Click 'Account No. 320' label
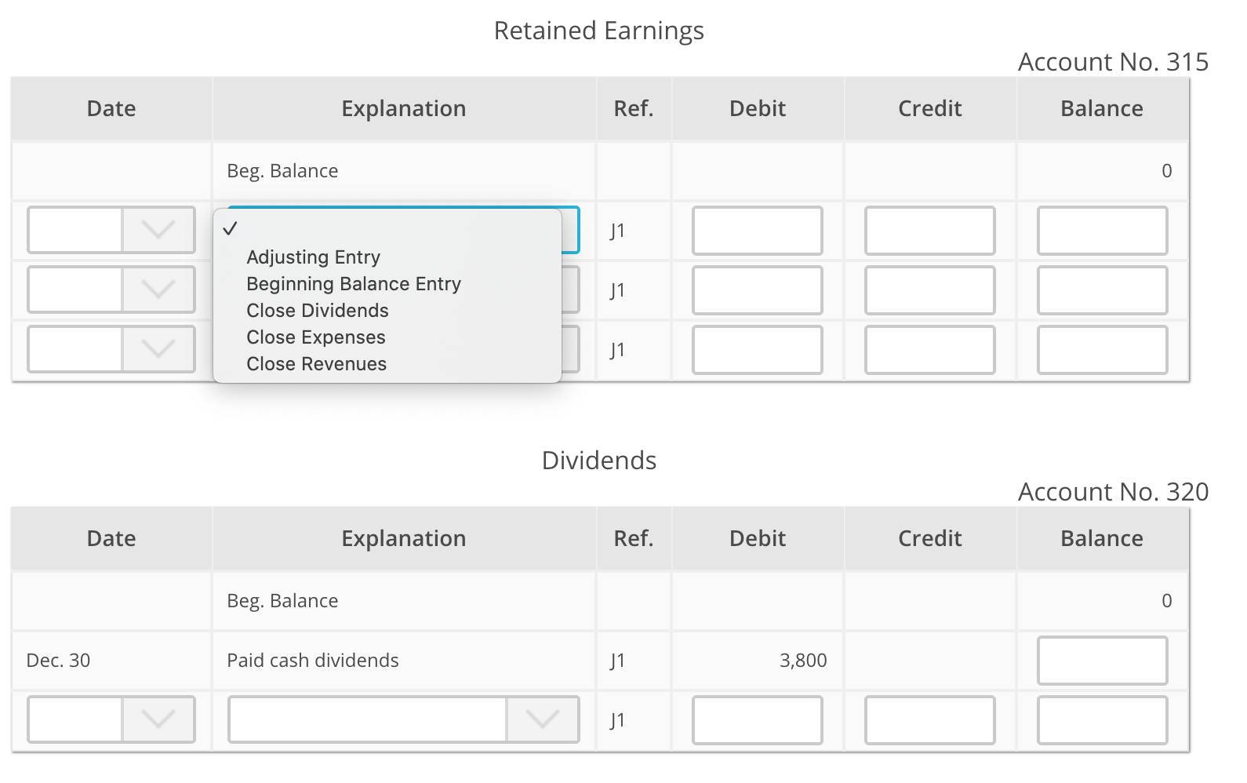 click(x=1113, y=492)
